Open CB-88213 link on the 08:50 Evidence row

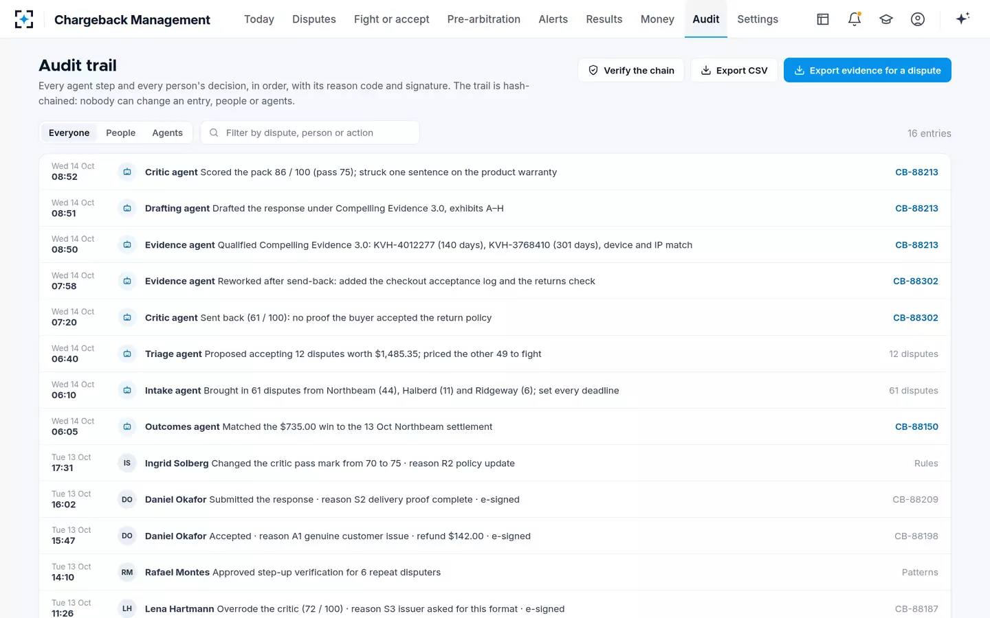(916, 244)
